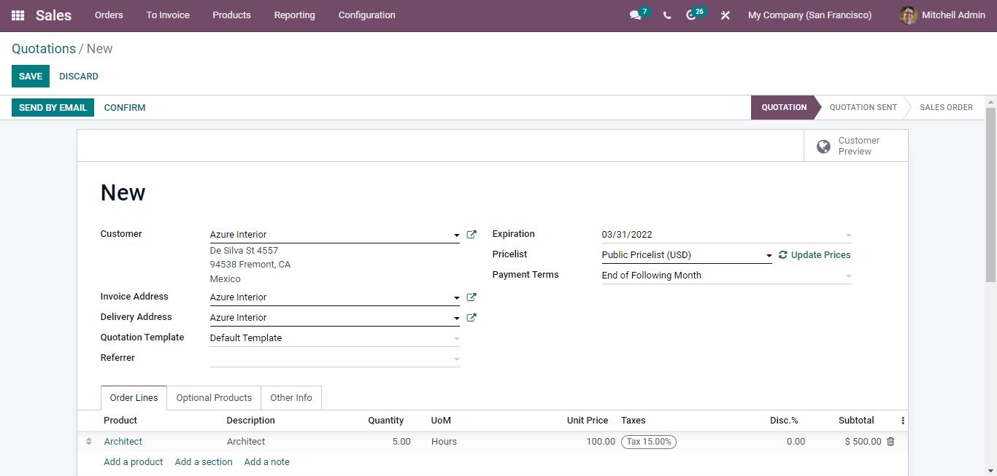Expand the Pricelist dropdown
Screen dimensions: 997x476
[x=769, y=256]
